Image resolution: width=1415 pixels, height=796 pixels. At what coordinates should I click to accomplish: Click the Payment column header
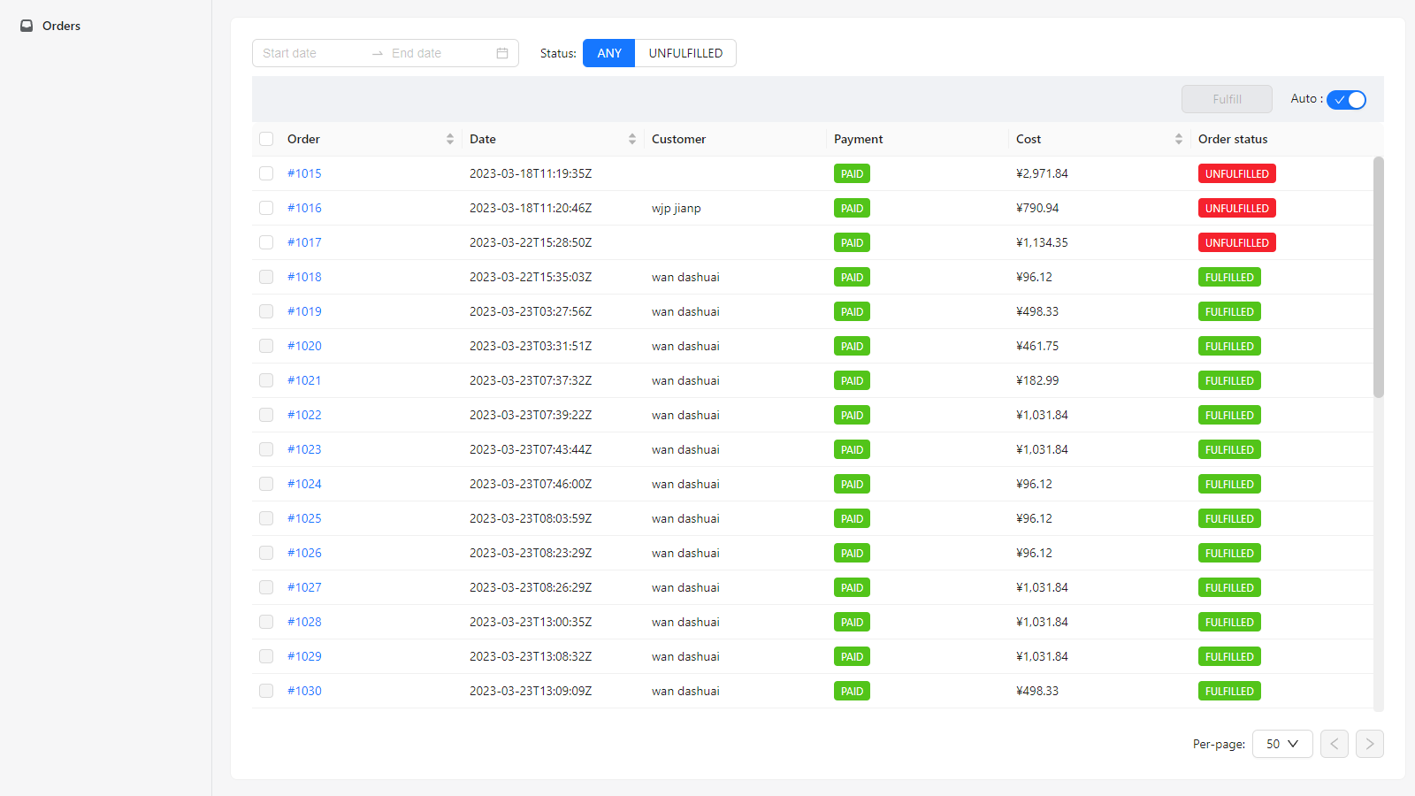(x=858, y=139)
